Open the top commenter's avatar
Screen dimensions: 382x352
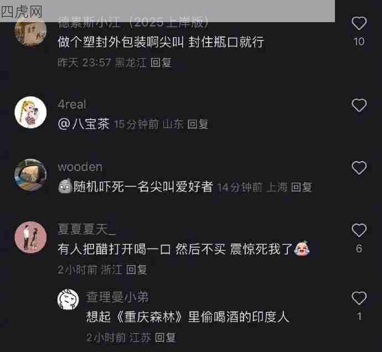click(x=30, y=32)
